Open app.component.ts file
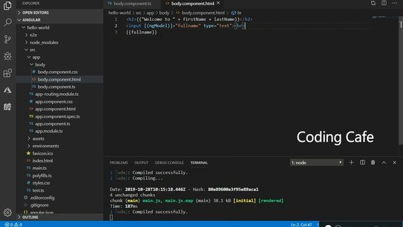Screen dimensions: 403x227 (60, 124)
